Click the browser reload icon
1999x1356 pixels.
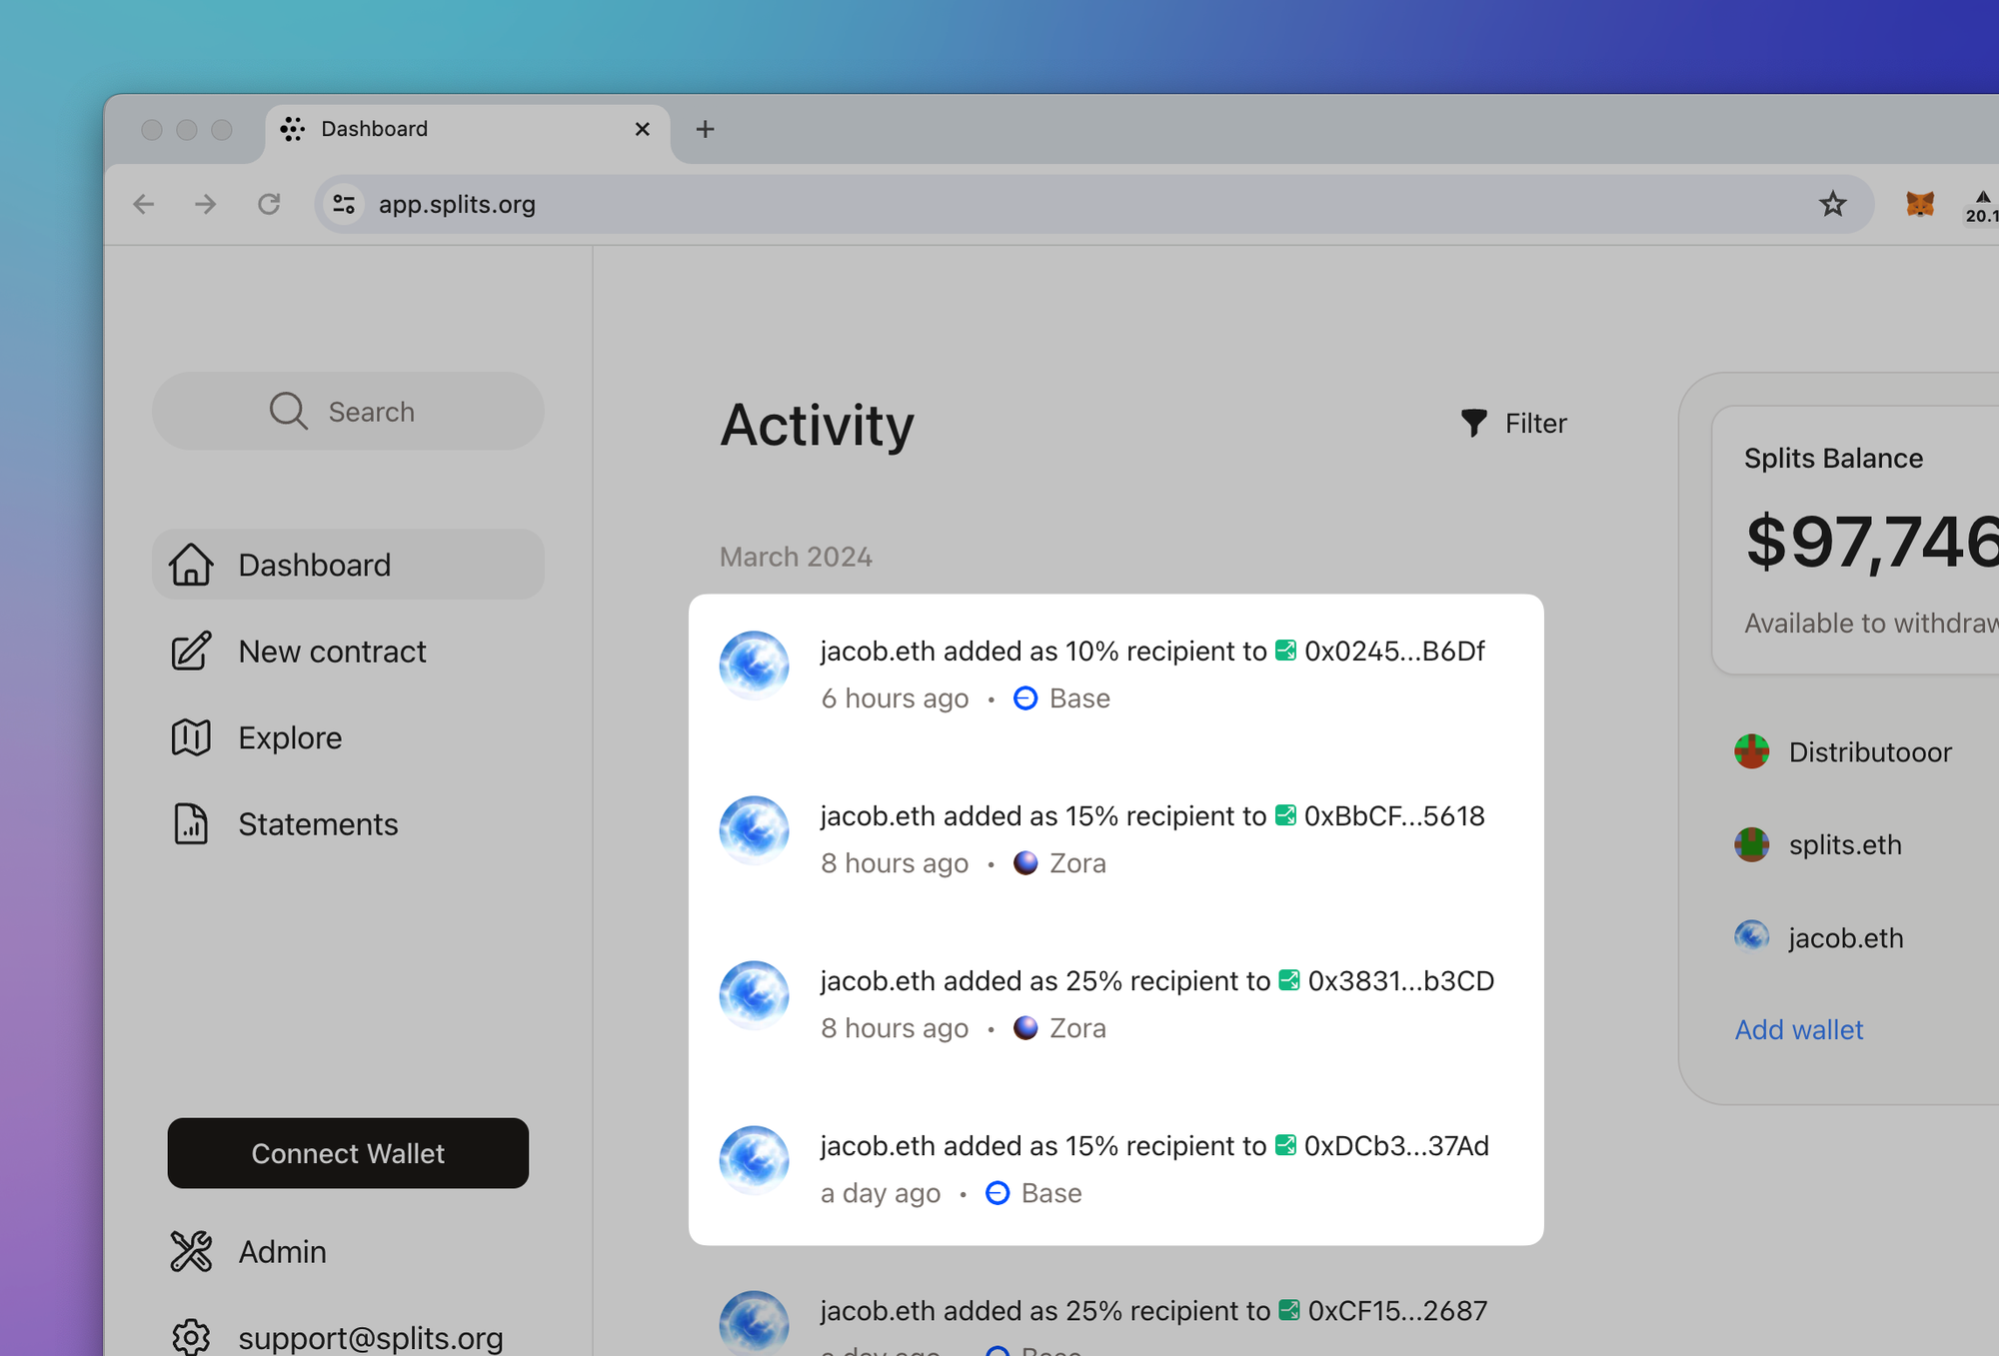point(269,204)
